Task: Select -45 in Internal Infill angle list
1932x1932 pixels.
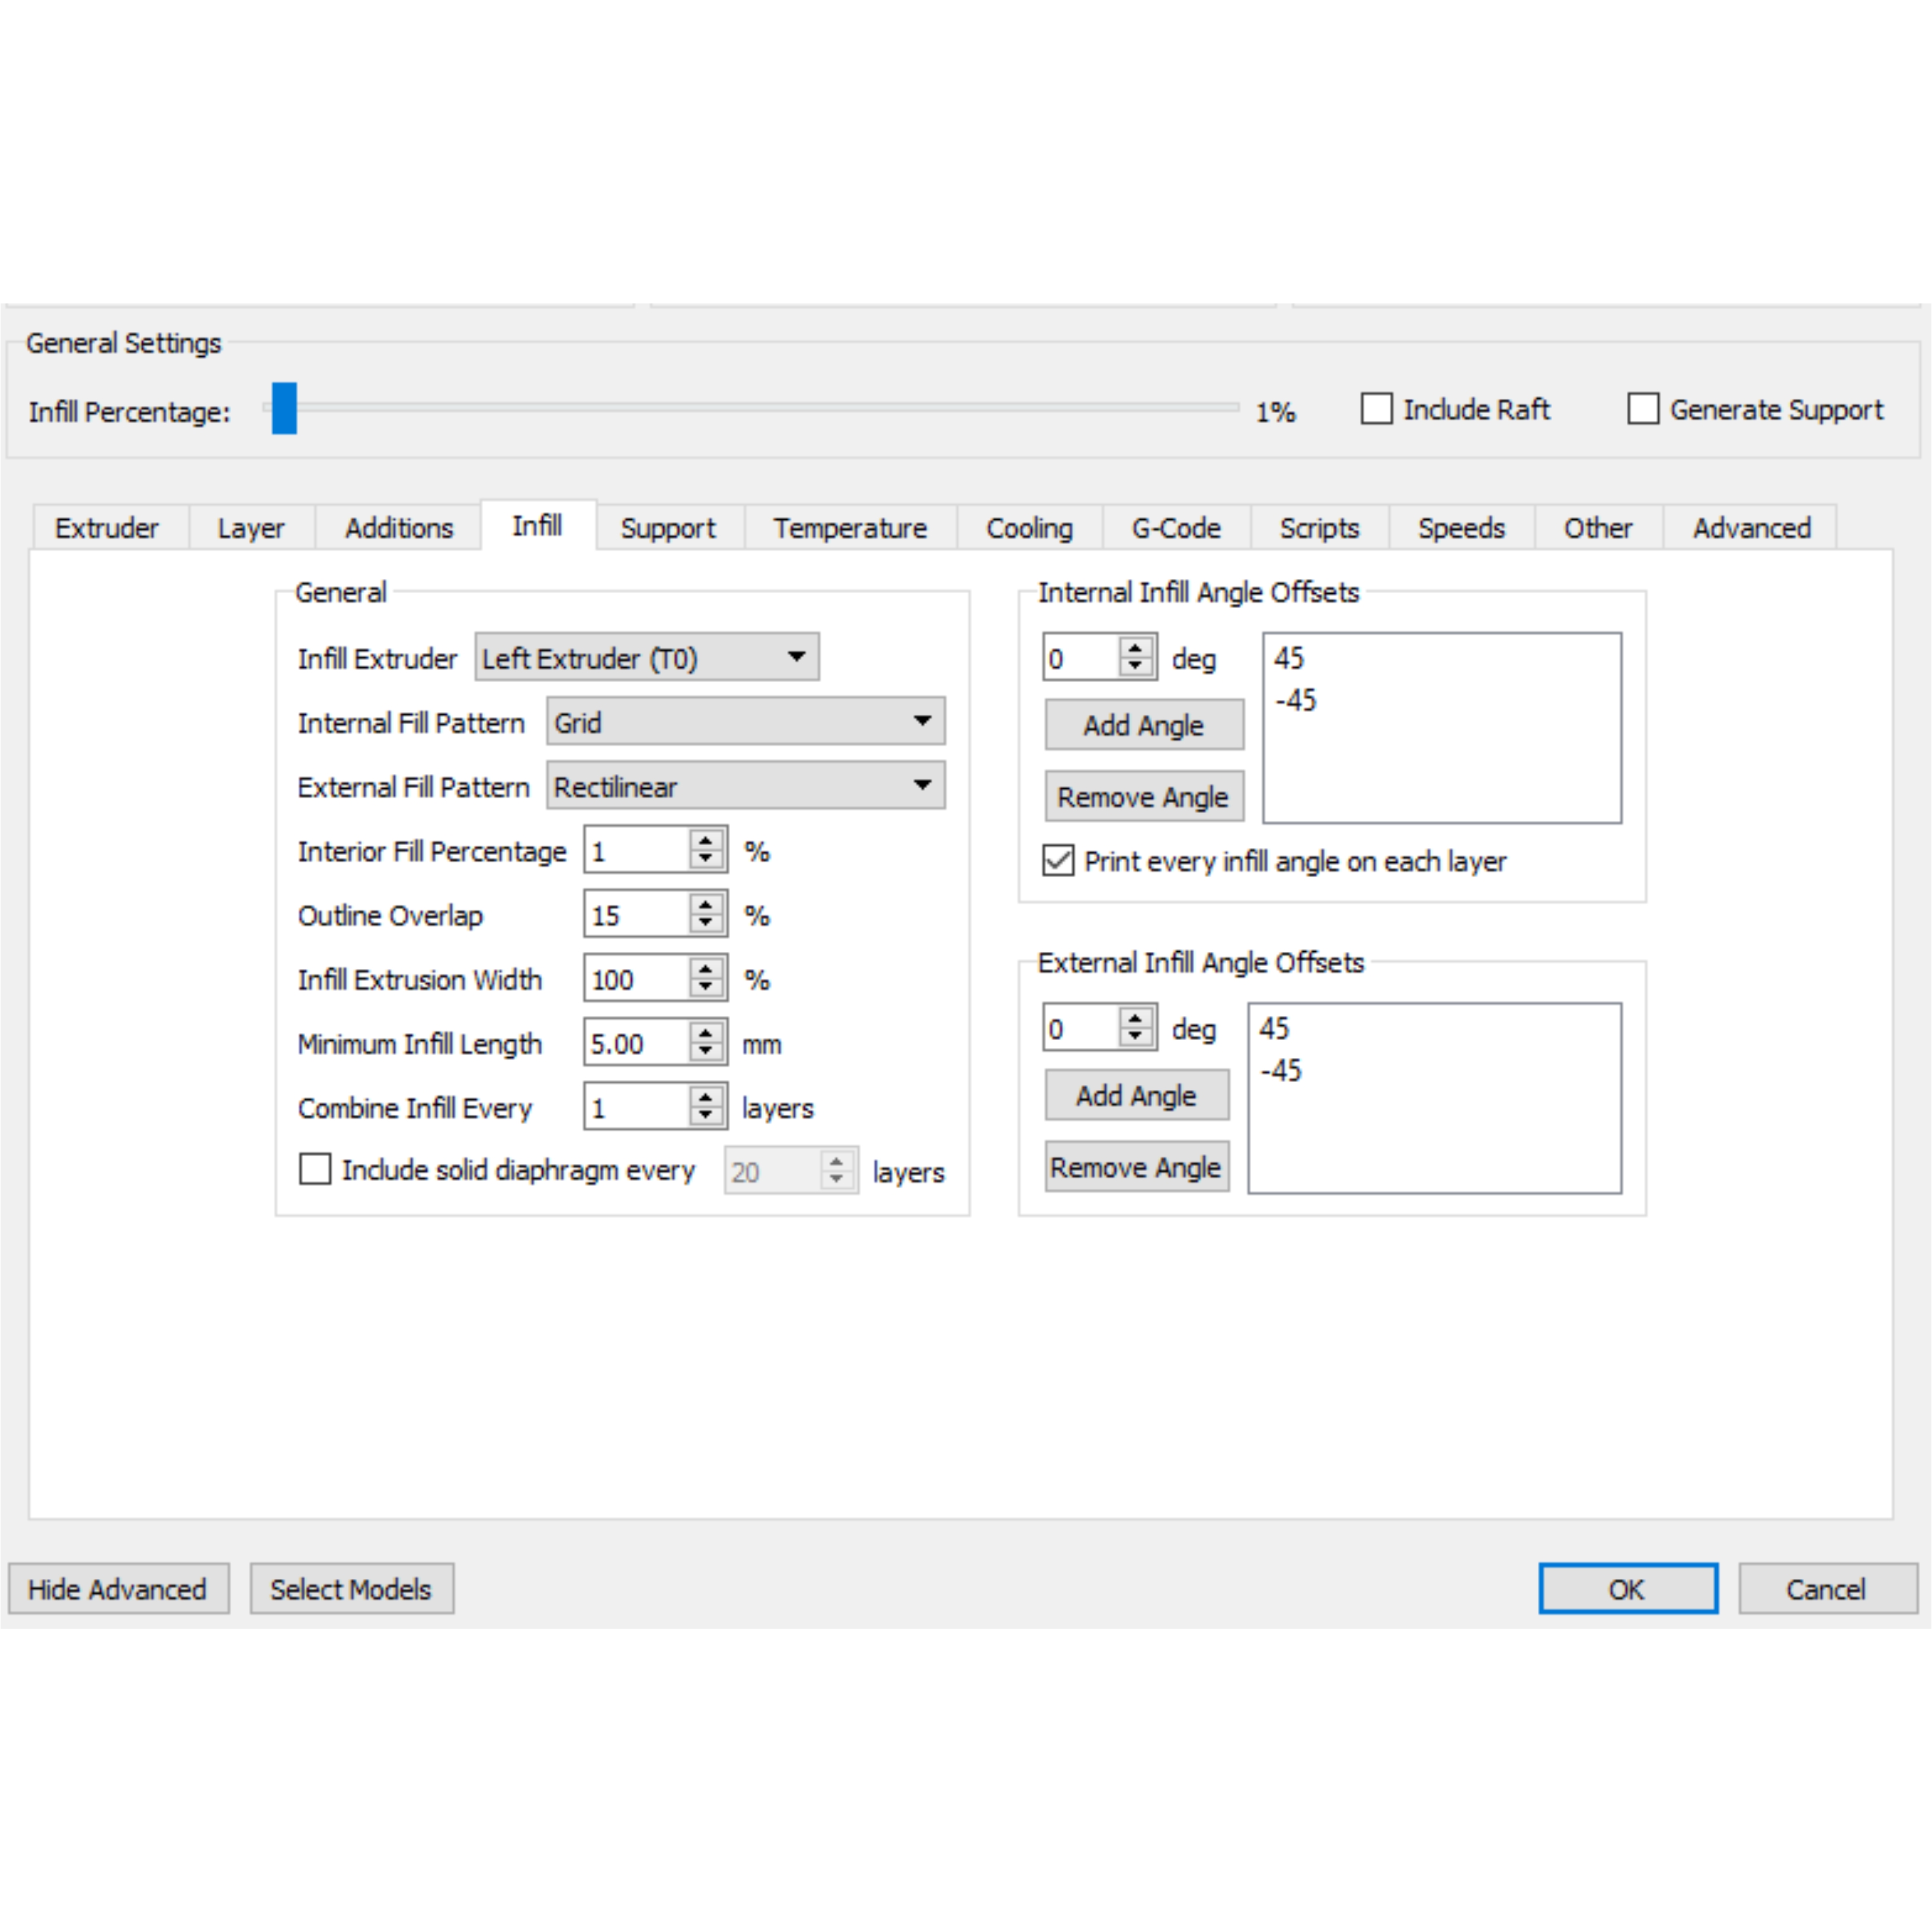Action: [1296, 700]
